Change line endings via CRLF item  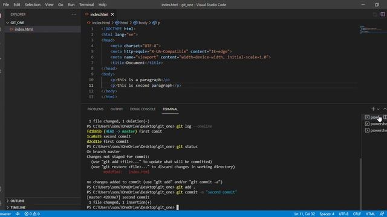(357, 214)
